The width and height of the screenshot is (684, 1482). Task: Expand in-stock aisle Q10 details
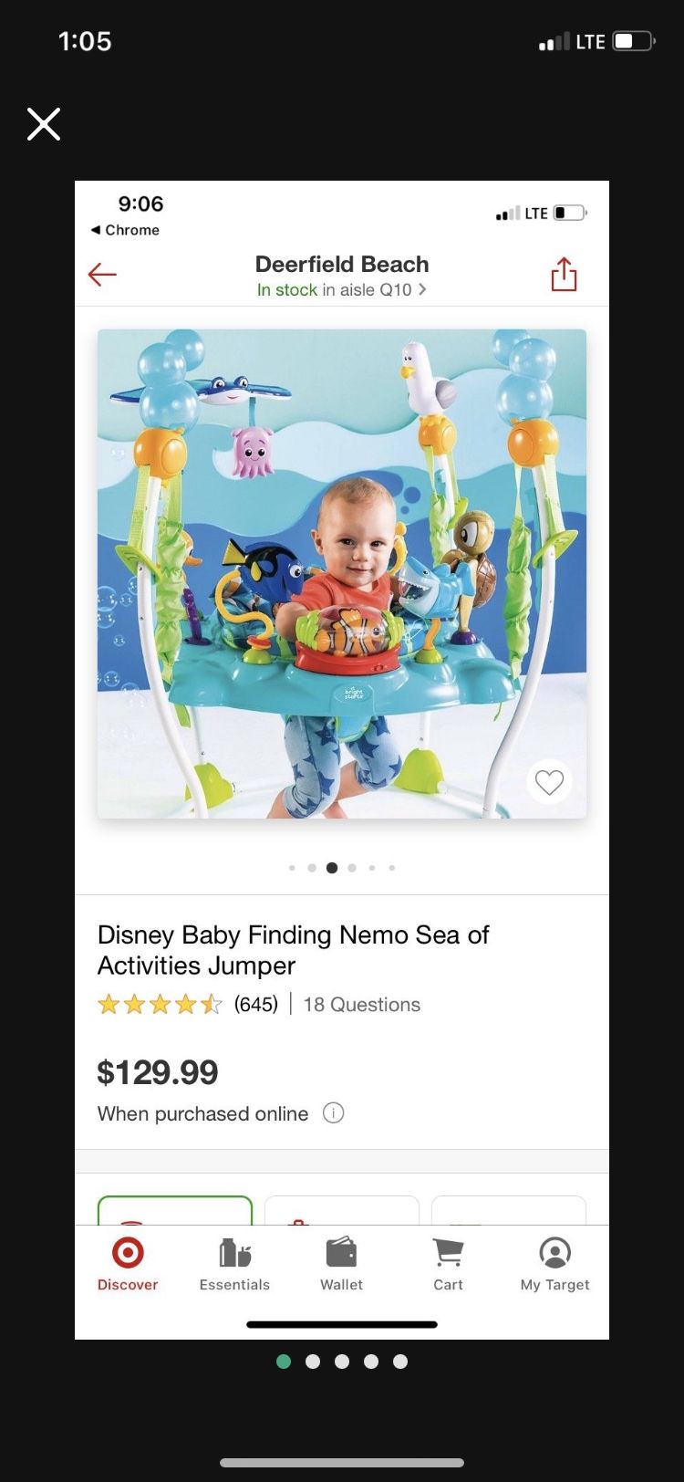(x=342, y=290)
